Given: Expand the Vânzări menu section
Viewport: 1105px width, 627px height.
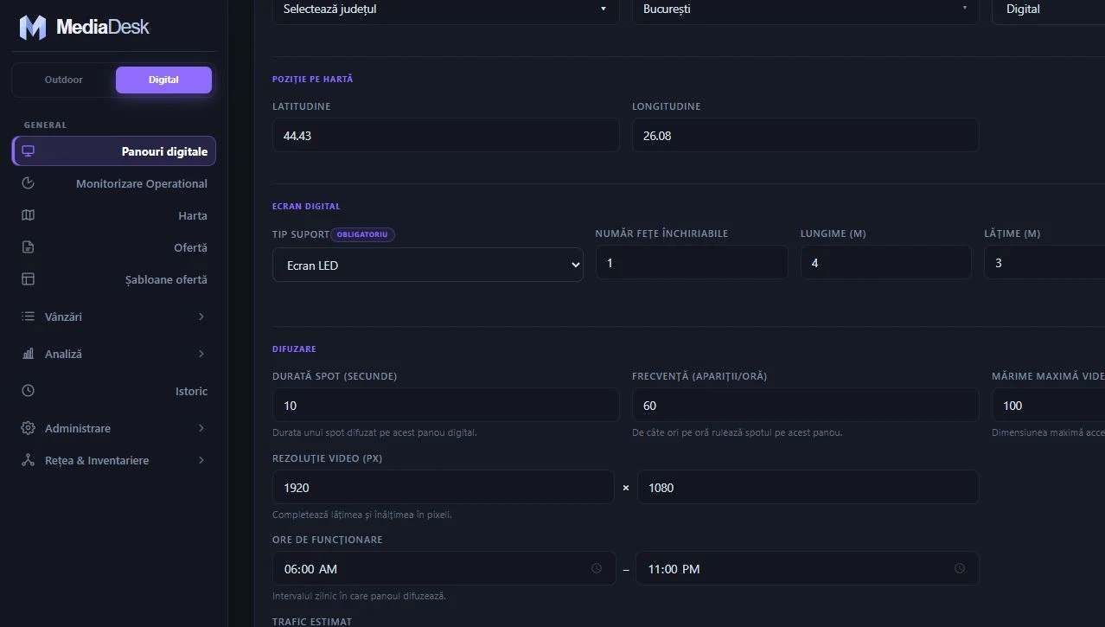Looking at the screenshot, I should click(x=114, y=317).
